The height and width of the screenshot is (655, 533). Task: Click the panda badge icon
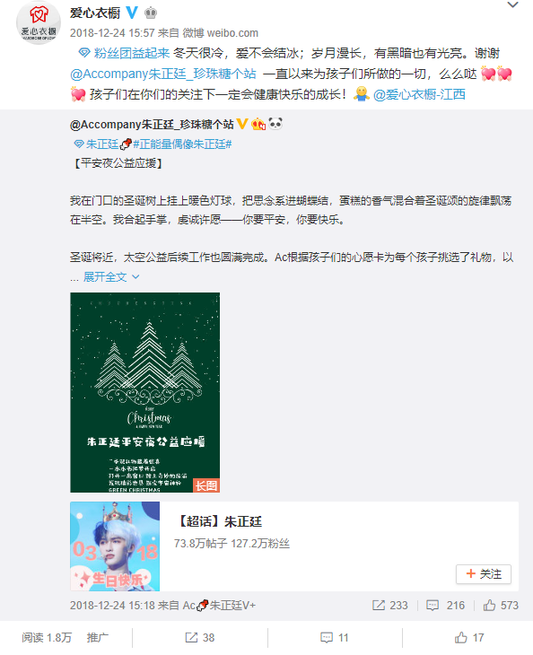pyautogui.click(x=275, y=124)
